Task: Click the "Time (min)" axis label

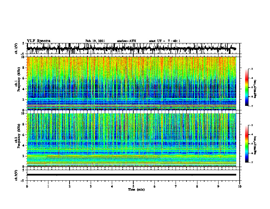Action: point(136,190)
